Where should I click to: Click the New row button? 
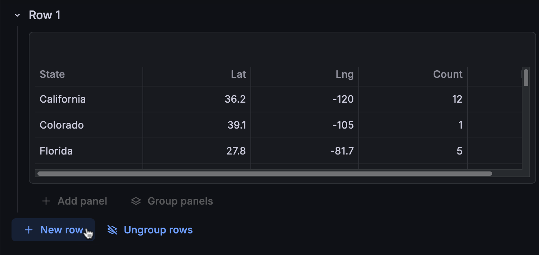pyautogui.click(x=53, y=230)
